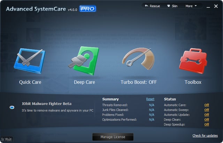Click Optimizations Performed N/A value
Image resolution: width=223 pixels, height=143 pixels.
click(x=152, y=120)
